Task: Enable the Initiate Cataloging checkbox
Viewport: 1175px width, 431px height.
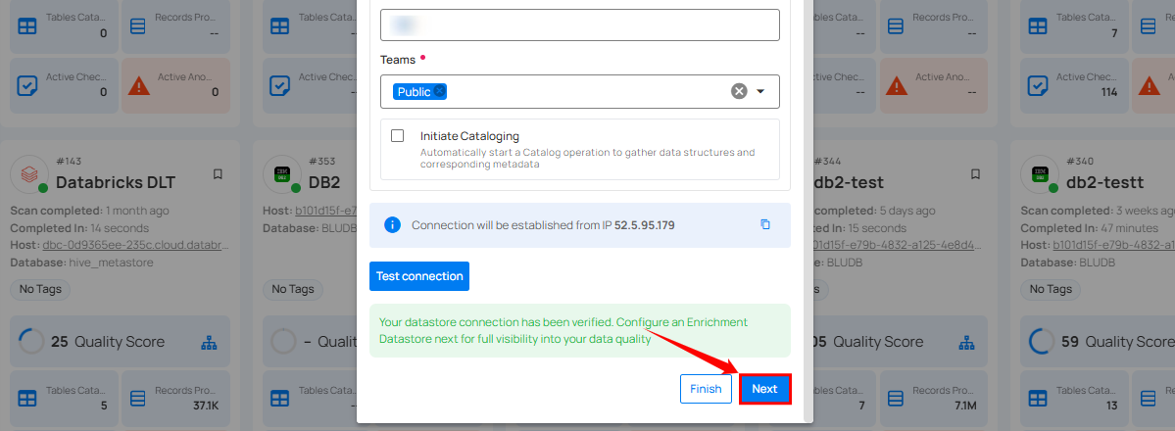Action: (398, 136)
